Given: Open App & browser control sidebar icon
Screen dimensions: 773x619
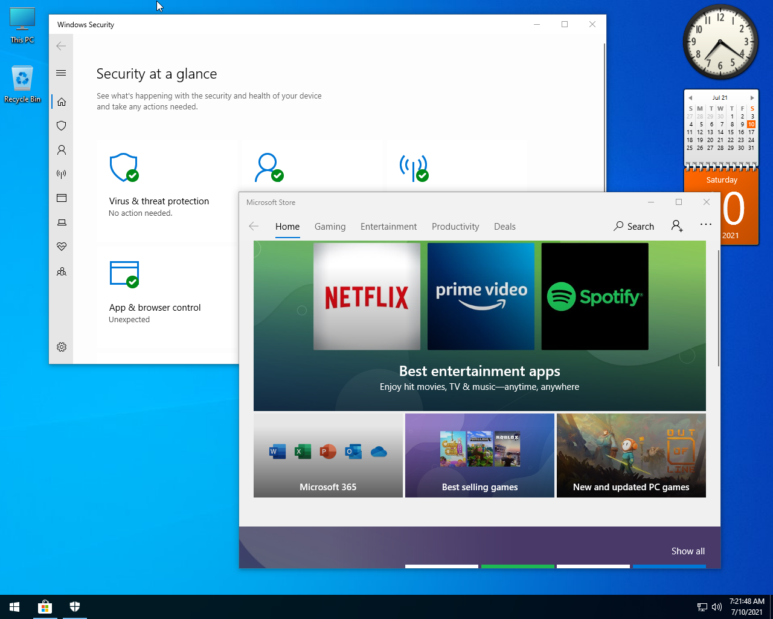Looking at the screenshot, I should tap(61, 198).
